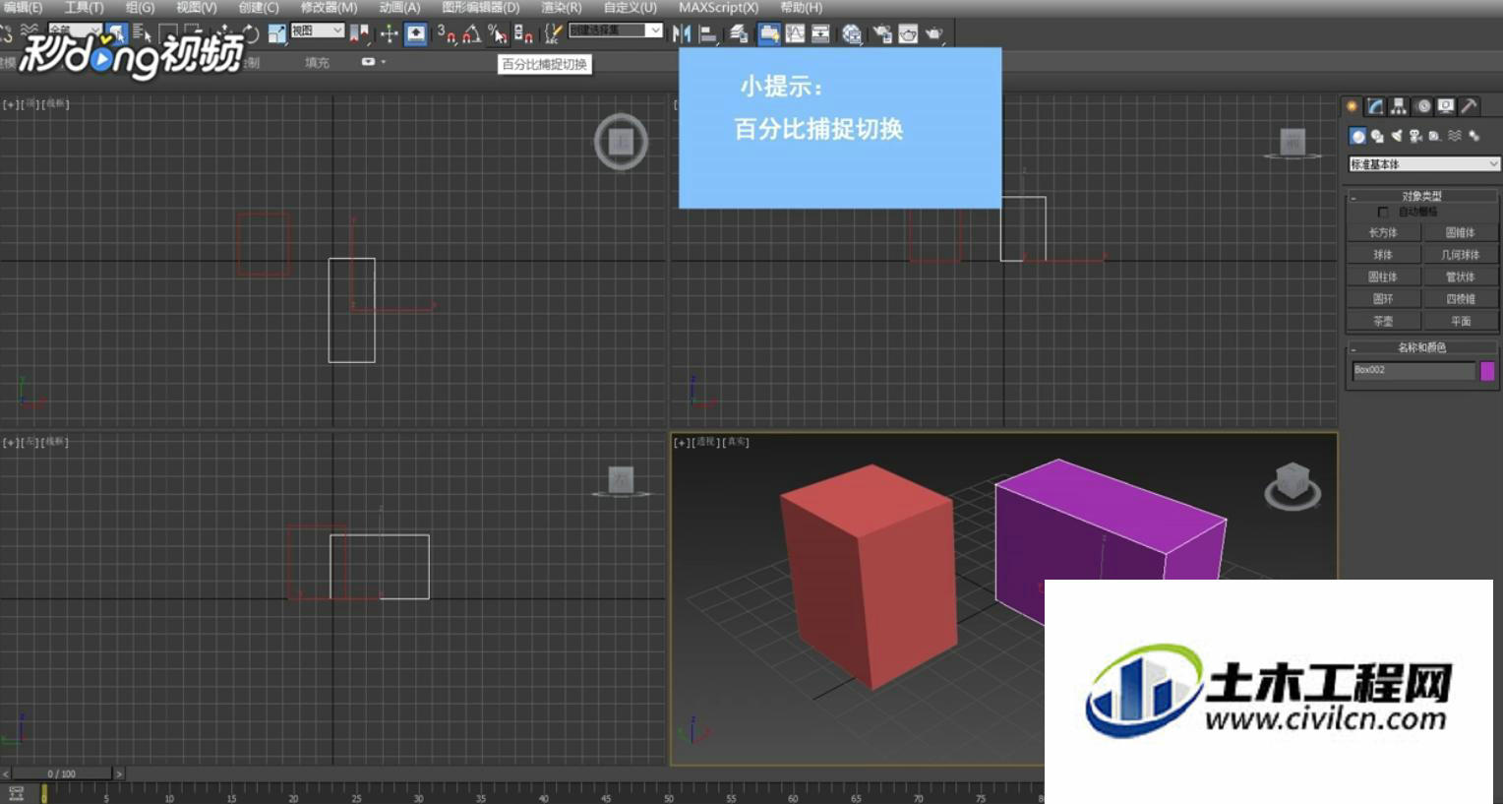The image size is (1503, 804).
Task: Open the Render Setup dialog
Action: [881, 34]
